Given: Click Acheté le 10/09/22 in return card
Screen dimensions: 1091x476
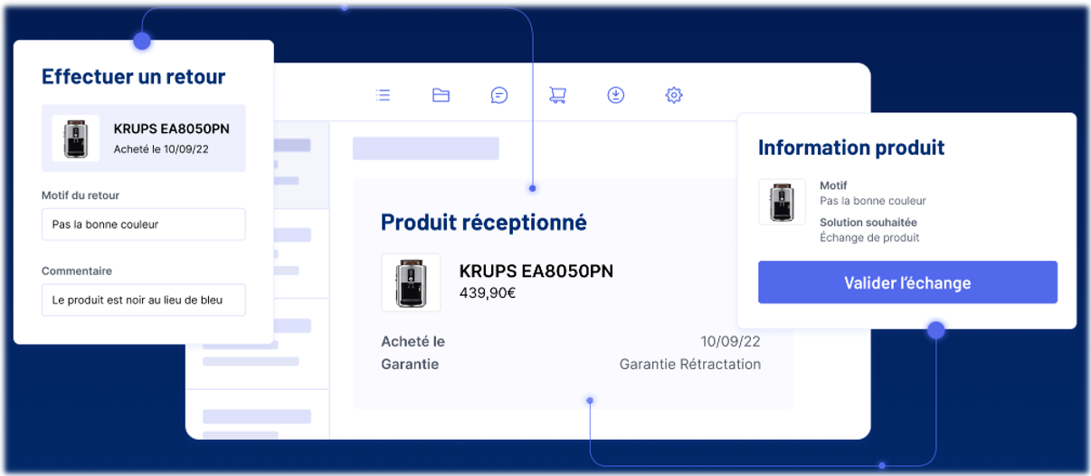Looking at the screenshot, I should point(161,148).
